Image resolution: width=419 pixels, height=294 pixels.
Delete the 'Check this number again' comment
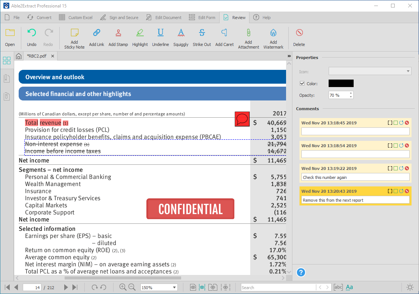(407, 168)
